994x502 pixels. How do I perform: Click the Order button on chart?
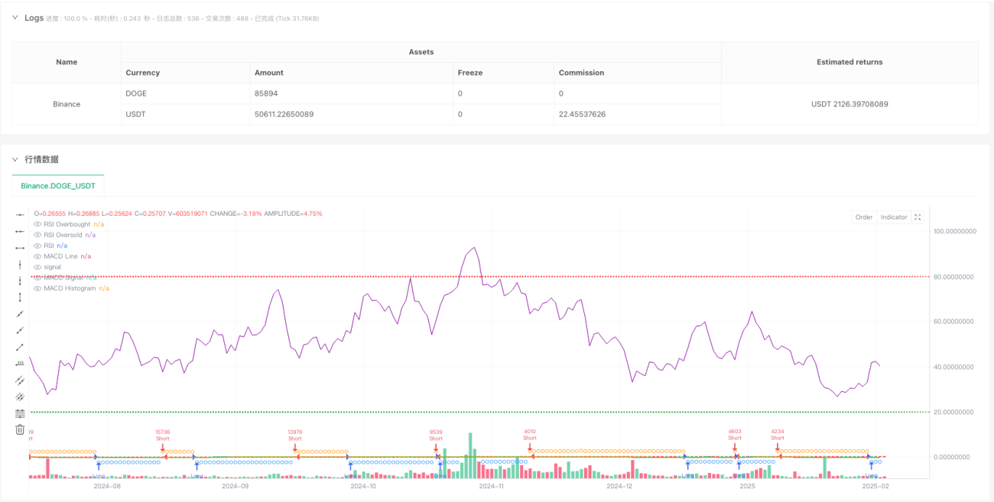(864, 217)
